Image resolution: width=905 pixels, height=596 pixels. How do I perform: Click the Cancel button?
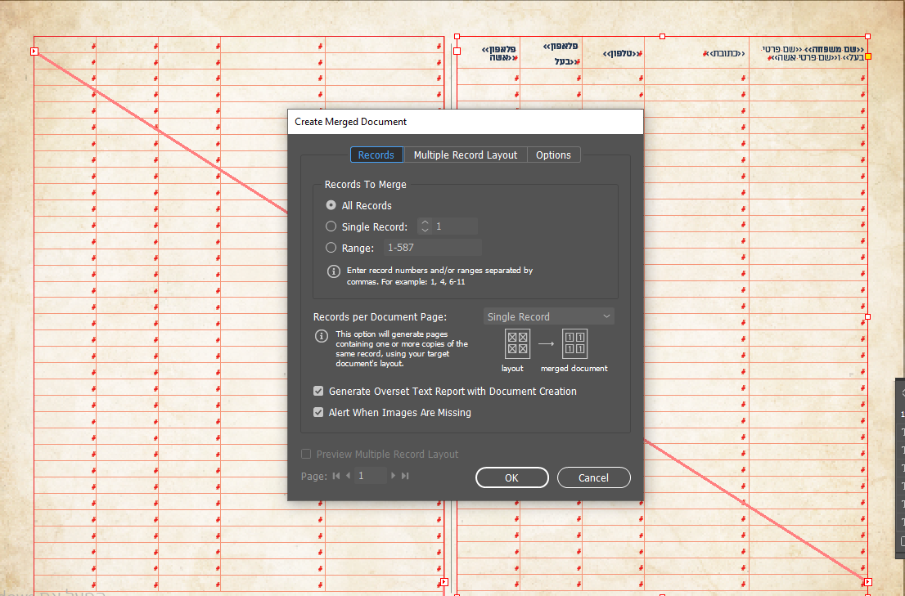[593, 477]
